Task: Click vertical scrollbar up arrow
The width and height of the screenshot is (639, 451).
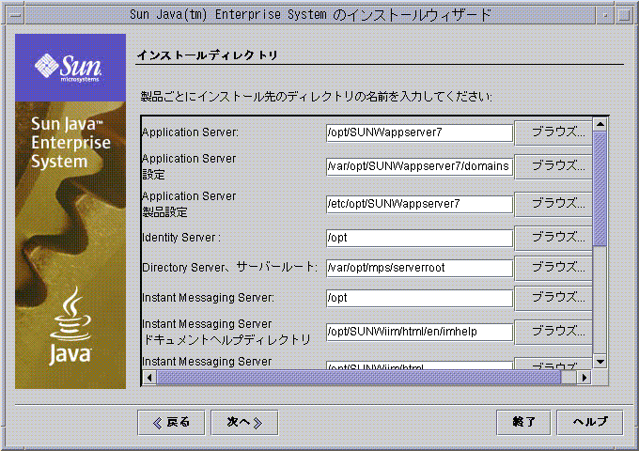Action: point(600,124)
